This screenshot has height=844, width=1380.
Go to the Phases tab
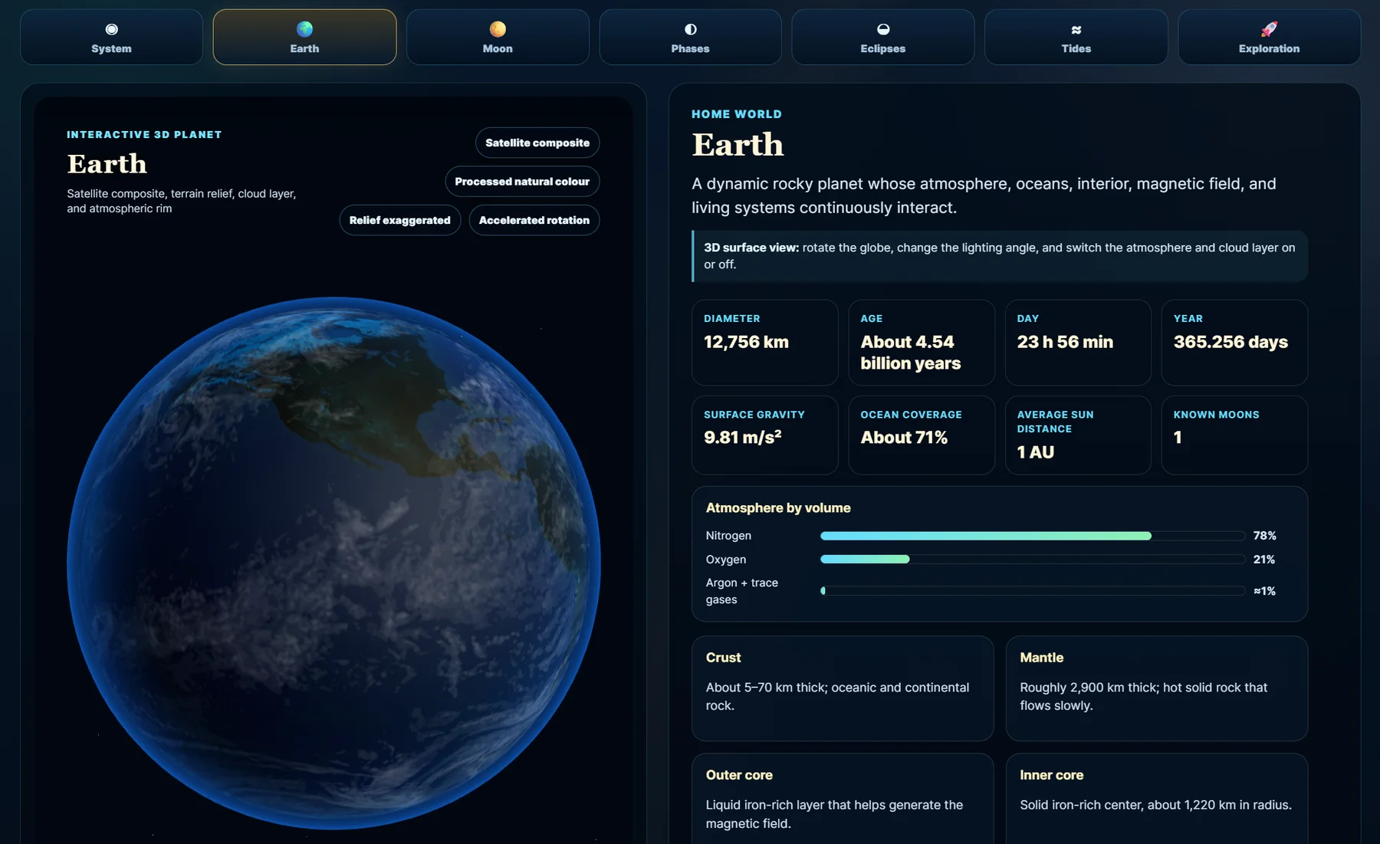pyautogui.click(x=690, y=37)
